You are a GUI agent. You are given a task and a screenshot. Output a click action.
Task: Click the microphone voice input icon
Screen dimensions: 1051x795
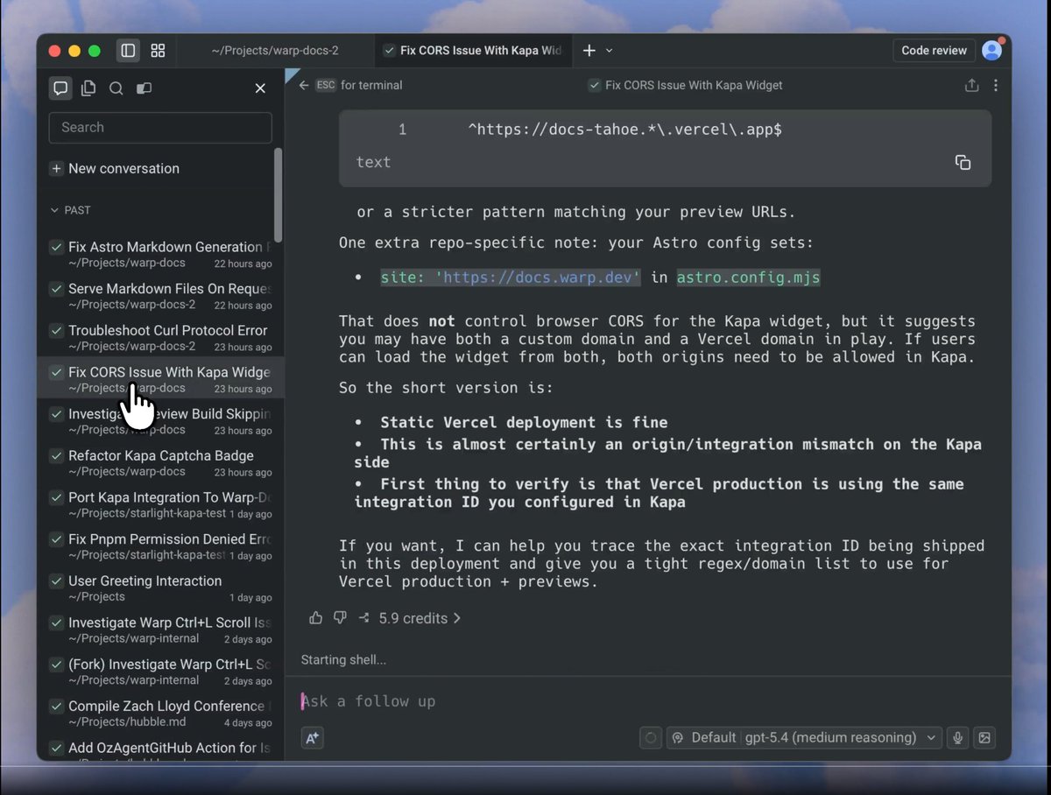click(x=958, y=737)
